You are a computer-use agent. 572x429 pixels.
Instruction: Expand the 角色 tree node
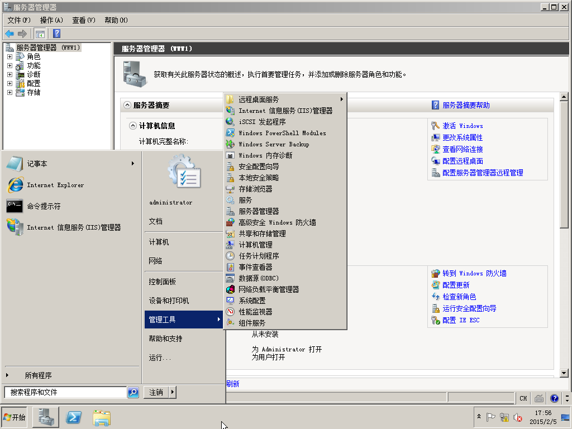10,56
